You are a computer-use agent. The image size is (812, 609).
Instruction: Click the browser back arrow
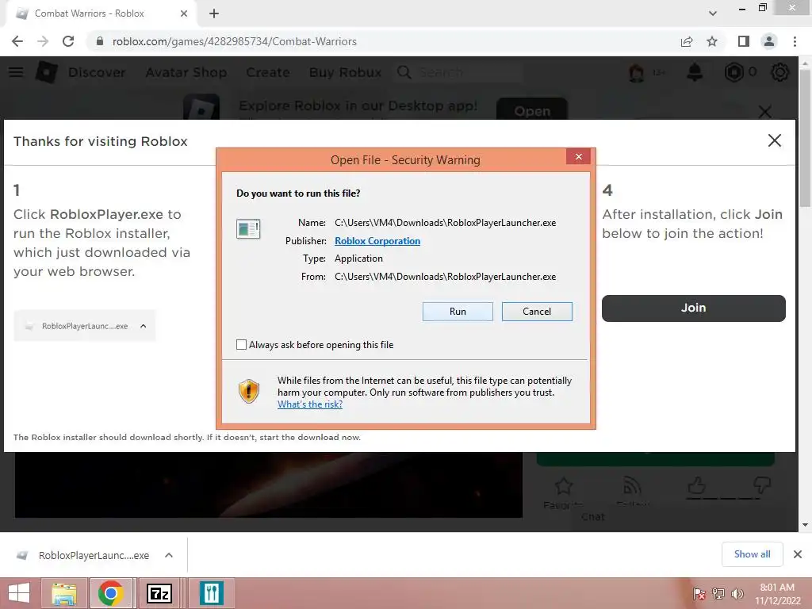[17, 41]
